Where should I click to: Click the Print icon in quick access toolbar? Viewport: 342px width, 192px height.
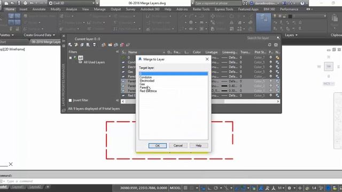(26, 3)
